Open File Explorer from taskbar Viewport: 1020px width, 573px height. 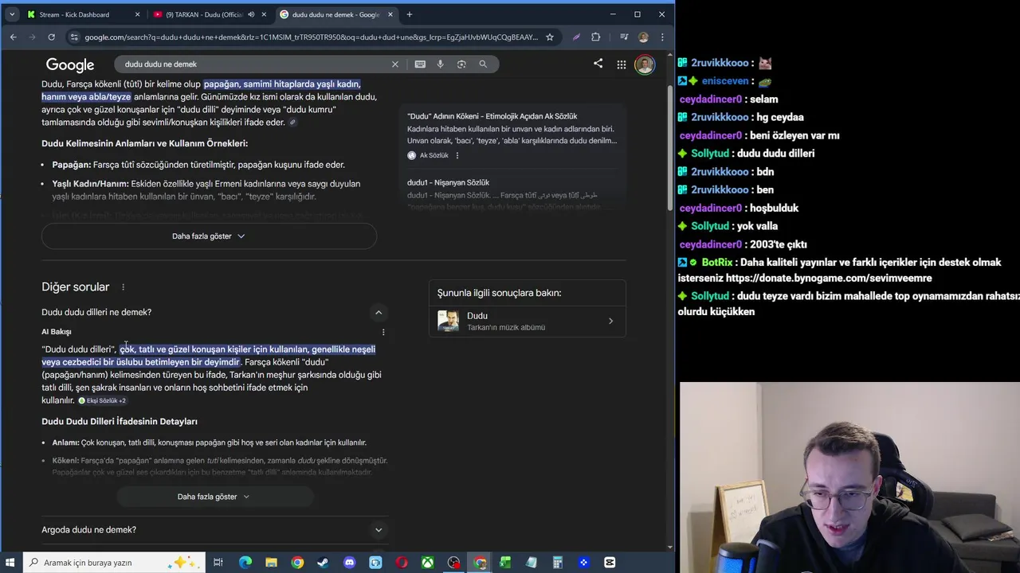pos(271,563)
